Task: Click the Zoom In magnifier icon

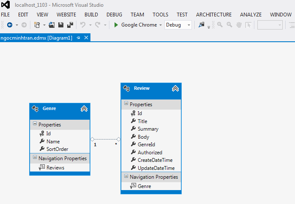Action: point(220,25)
